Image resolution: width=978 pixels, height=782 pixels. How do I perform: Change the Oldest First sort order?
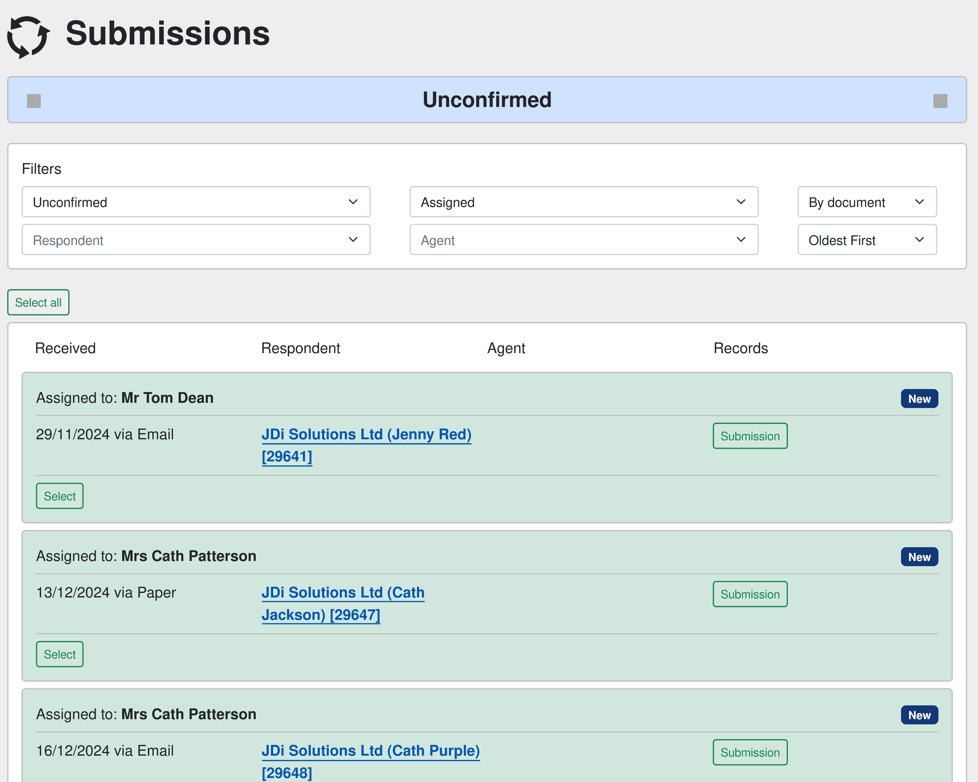(866, 240)
